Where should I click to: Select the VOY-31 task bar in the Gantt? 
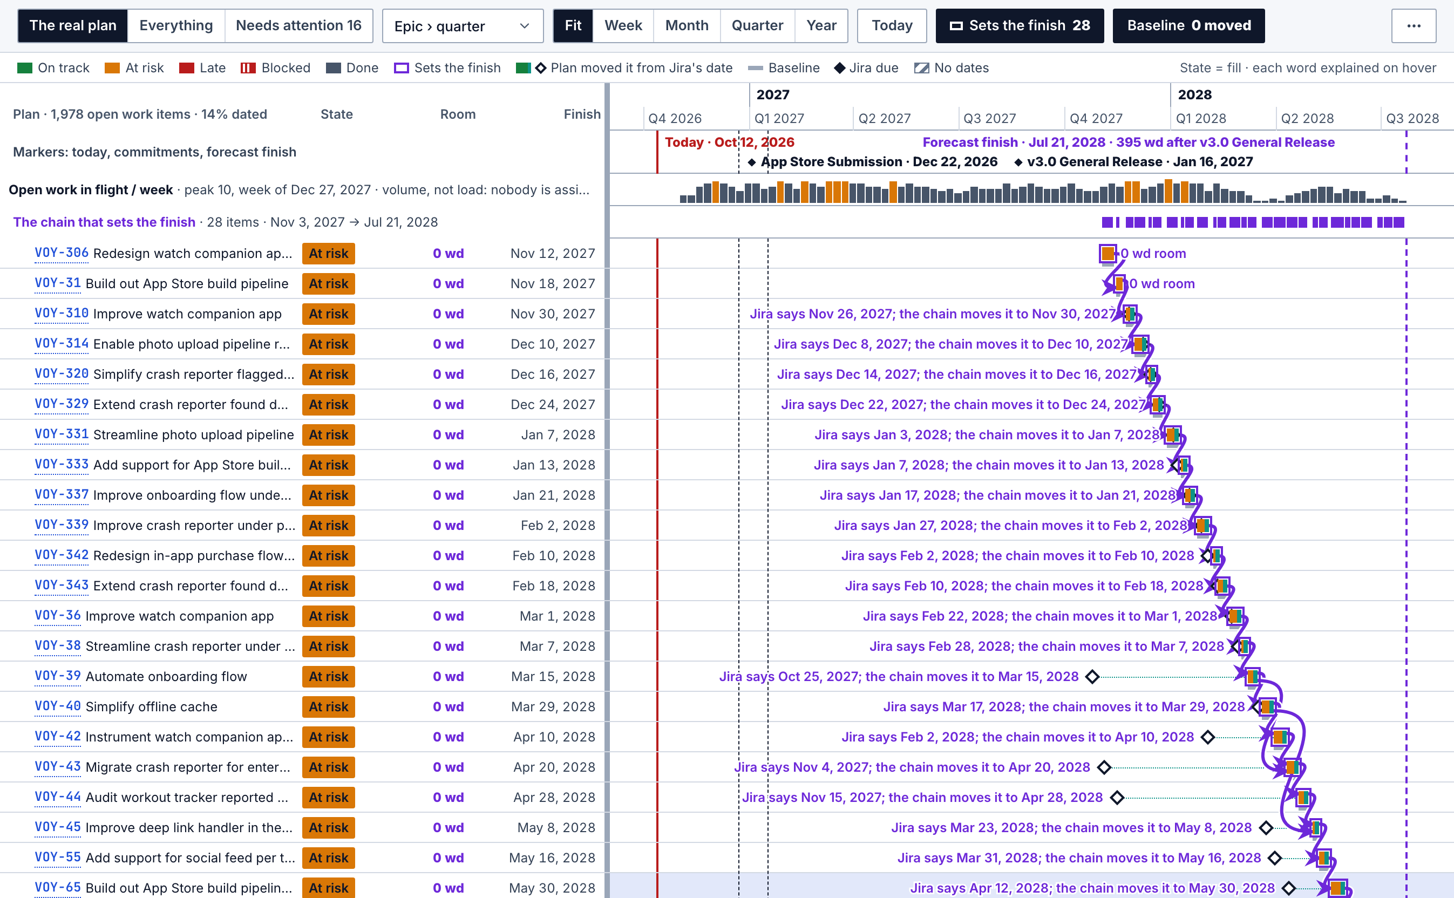click(x=1119, y=284)
